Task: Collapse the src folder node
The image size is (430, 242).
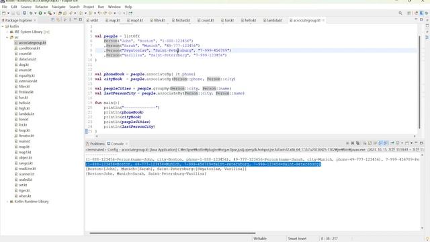Action: pos(7,38)
